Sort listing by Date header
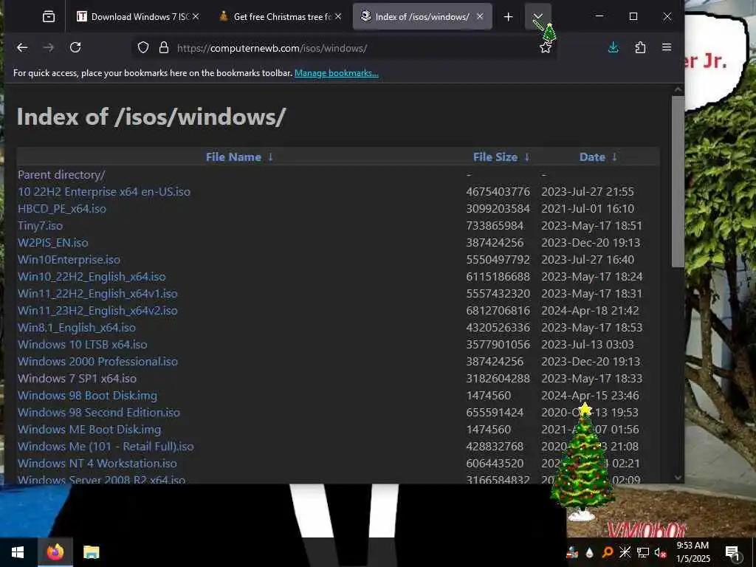Screen dimensions: 756x567 pyautogui.click(x=592, y=157)
